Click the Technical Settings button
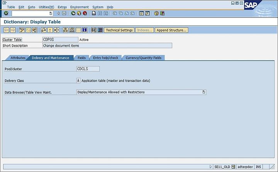Image resolution: width=278 pixels, height=172 pixels. coord(119,30)
